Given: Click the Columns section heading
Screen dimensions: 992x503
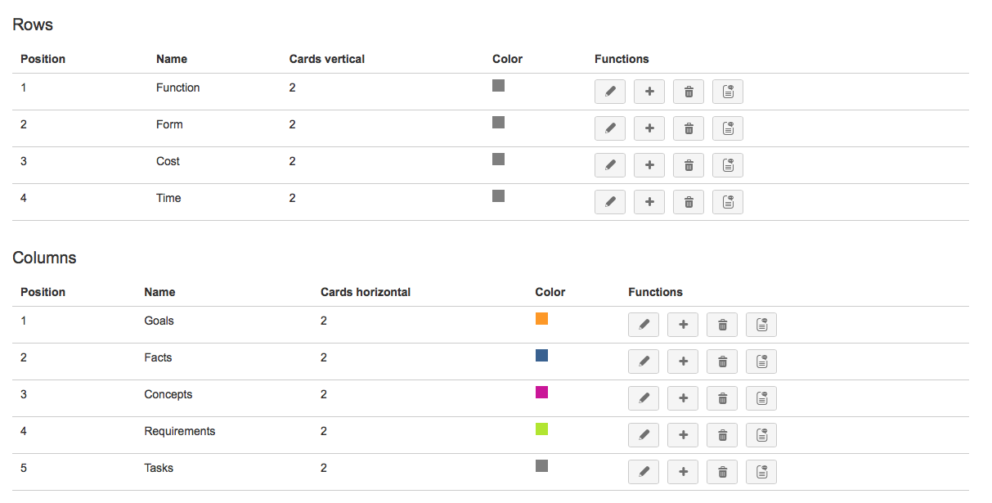Looking at the screenshot, I should (x=44, y=257).
